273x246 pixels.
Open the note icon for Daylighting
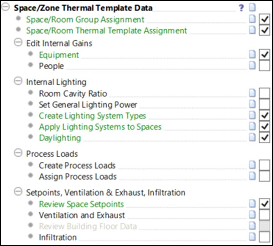tap(252, 137)
